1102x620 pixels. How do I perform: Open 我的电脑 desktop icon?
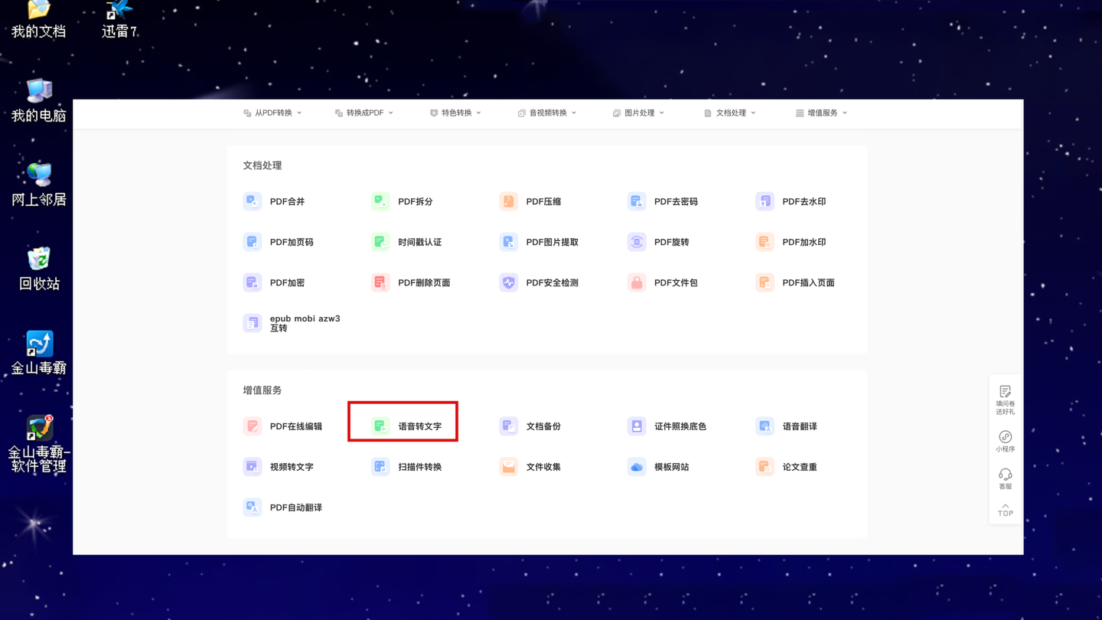[x=39, y=100]
